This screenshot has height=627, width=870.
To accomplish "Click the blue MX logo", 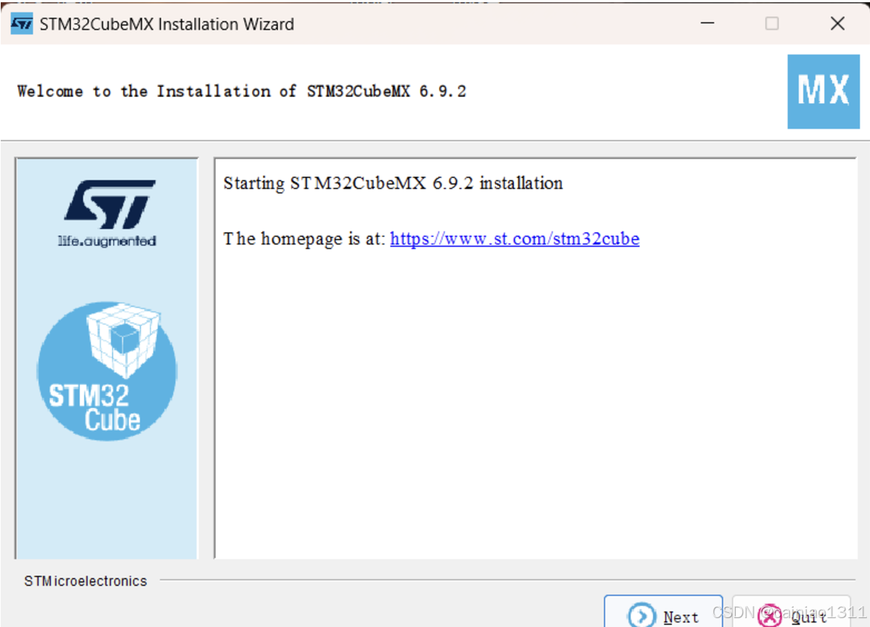I will pos(823,91).
